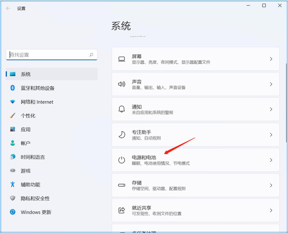
Task: Click the Wi-Fi network icon
Action: click(x=13, y=102)
